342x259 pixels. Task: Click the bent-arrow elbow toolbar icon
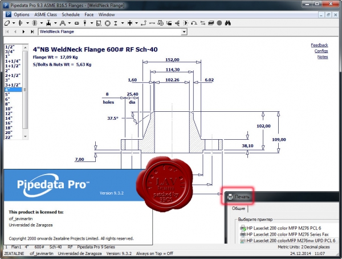tap(144, 23)
